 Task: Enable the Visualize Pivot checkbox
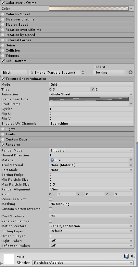tap(50, 199)
